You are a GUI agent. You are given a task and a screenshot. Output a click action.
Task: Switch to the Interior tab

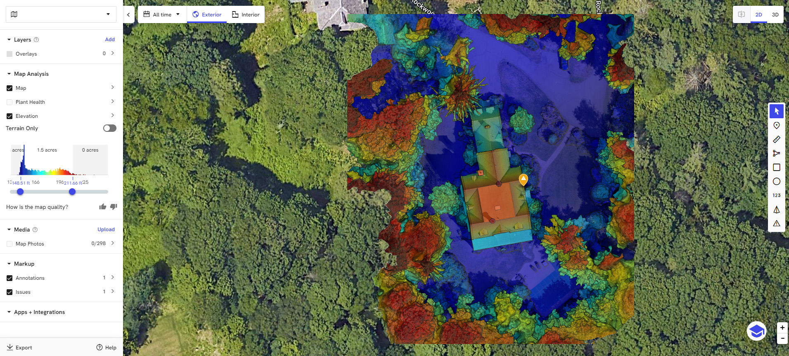(246, 14)
